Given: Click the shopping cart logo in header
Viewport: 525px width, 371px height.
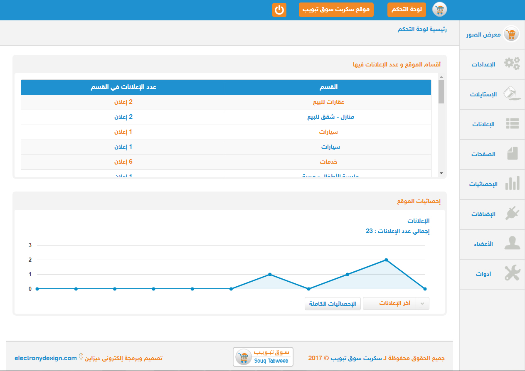Looking at the screenshot, I should [439, 10].
